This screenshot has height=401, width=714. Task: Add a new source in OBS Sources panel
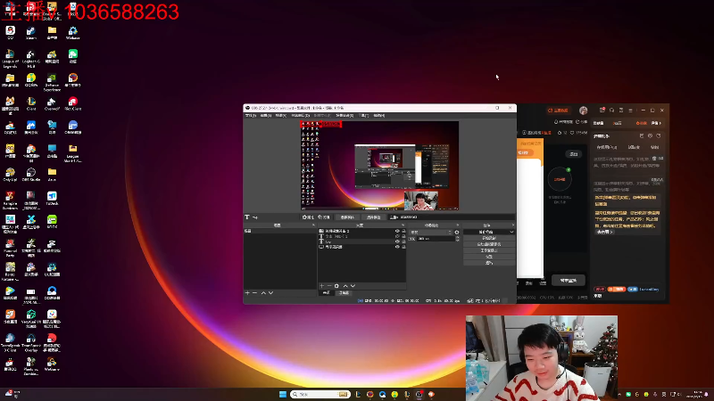click(321, 286)
